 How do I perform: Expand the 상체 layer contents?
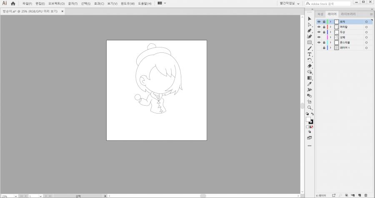pos(330,37)
